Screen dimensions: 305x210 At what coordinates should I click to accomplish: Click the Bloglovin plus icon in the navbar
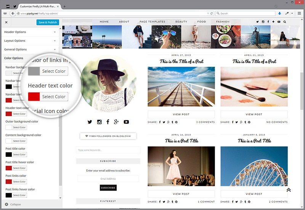click(273, 22)
